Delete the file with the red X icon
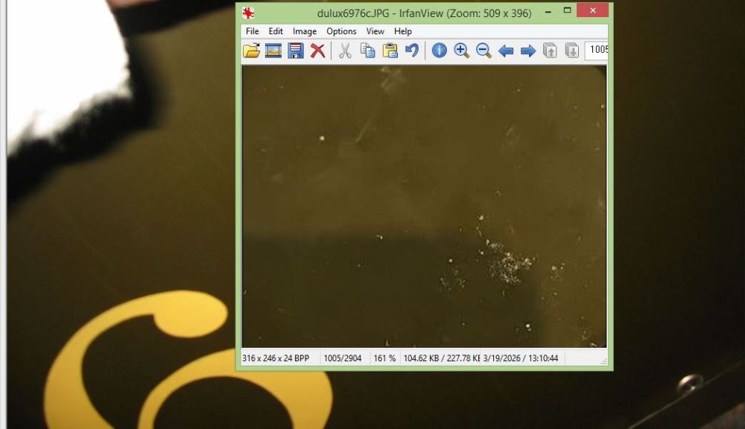 click(x=318, y=51)
